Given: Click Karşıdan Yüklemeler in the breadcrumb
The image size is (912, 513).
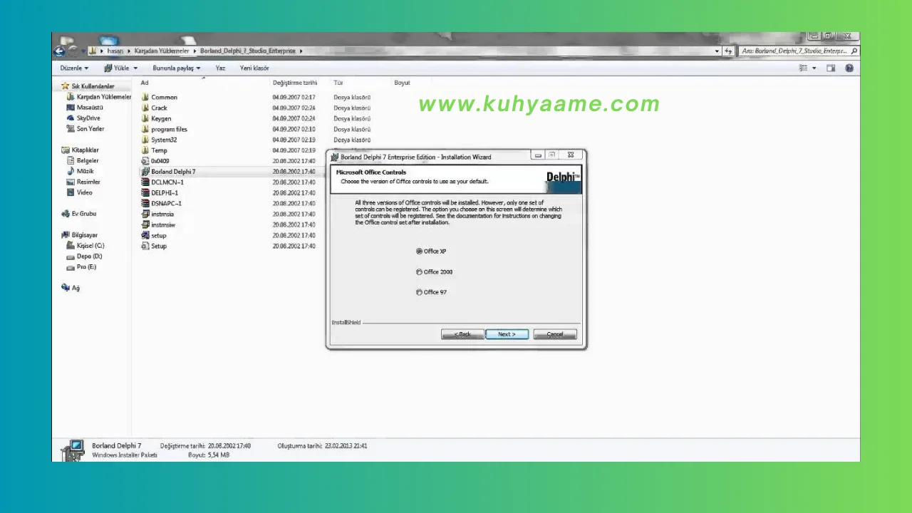Looking at the screenshot, I should pos(162,51).
